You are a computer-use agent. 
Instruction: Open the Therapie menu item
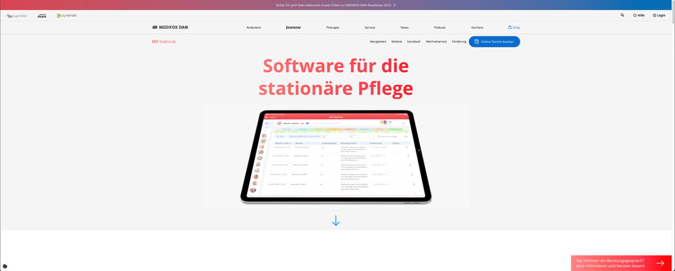332,27
